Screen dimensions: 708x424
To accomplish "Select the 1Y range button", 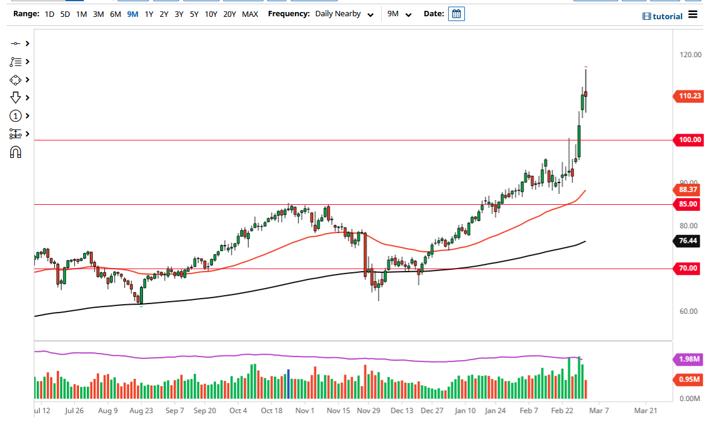I will 148,14.
